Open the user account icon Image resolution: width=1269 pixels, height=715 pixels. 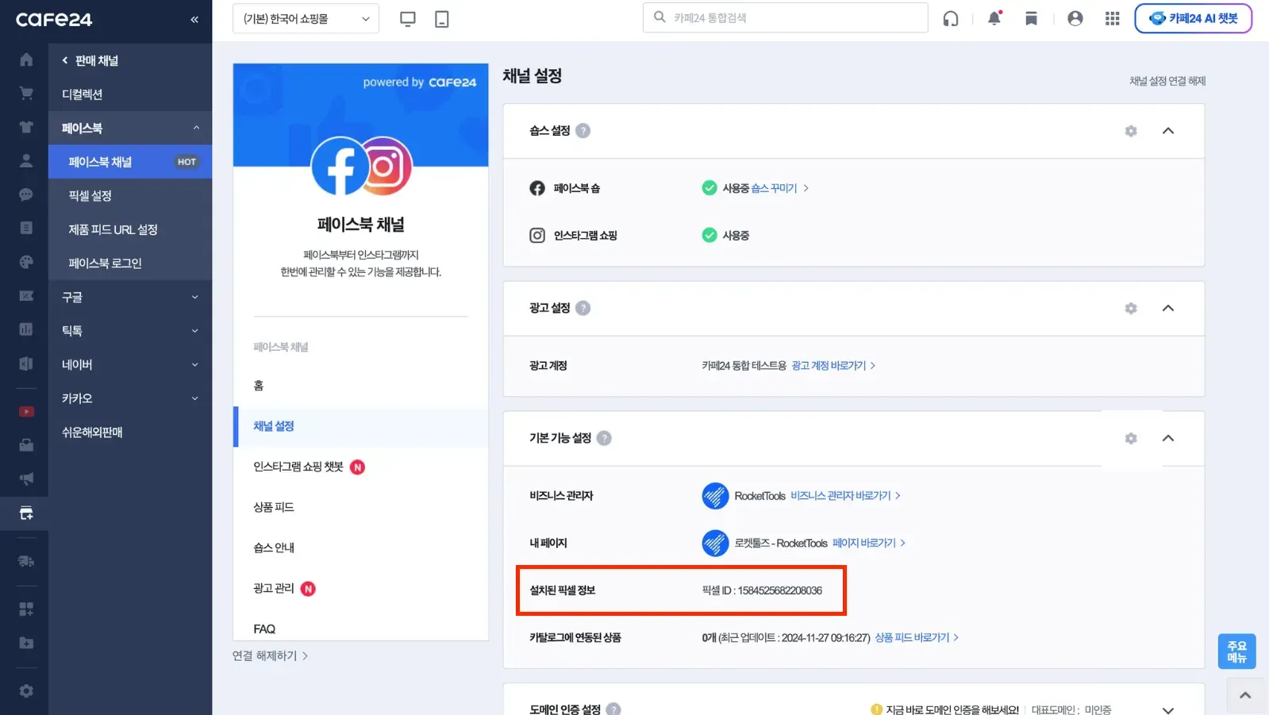(x=1075, y=18)
